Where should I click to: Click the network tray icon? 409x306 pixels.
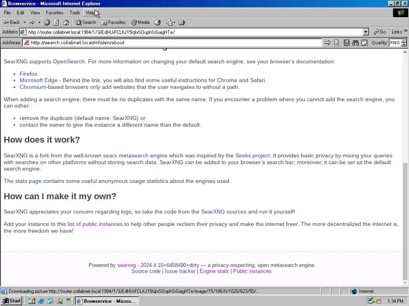371,301
